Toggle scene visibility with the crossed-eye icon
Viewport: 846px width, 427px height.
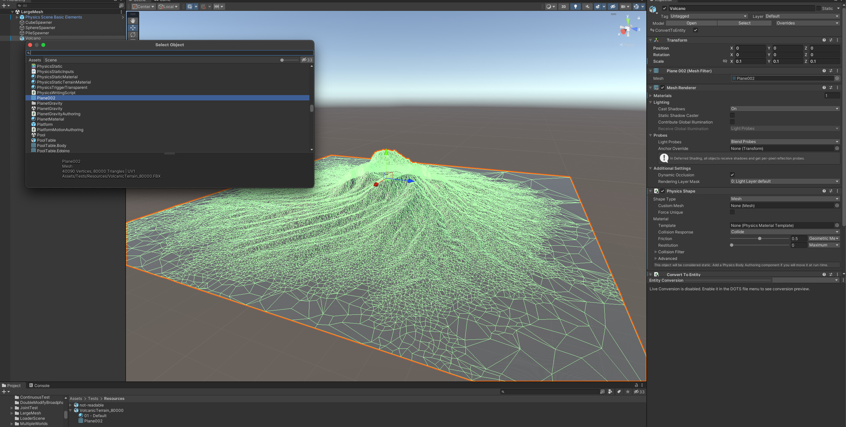coord(612,7)
